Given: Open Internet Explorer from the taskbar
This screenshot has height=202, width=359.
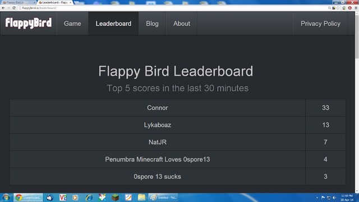Looking at the screenshot, I should [89, 198].
